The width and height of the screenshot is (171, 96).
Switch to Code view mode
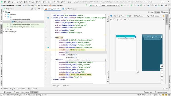[151, 12]
